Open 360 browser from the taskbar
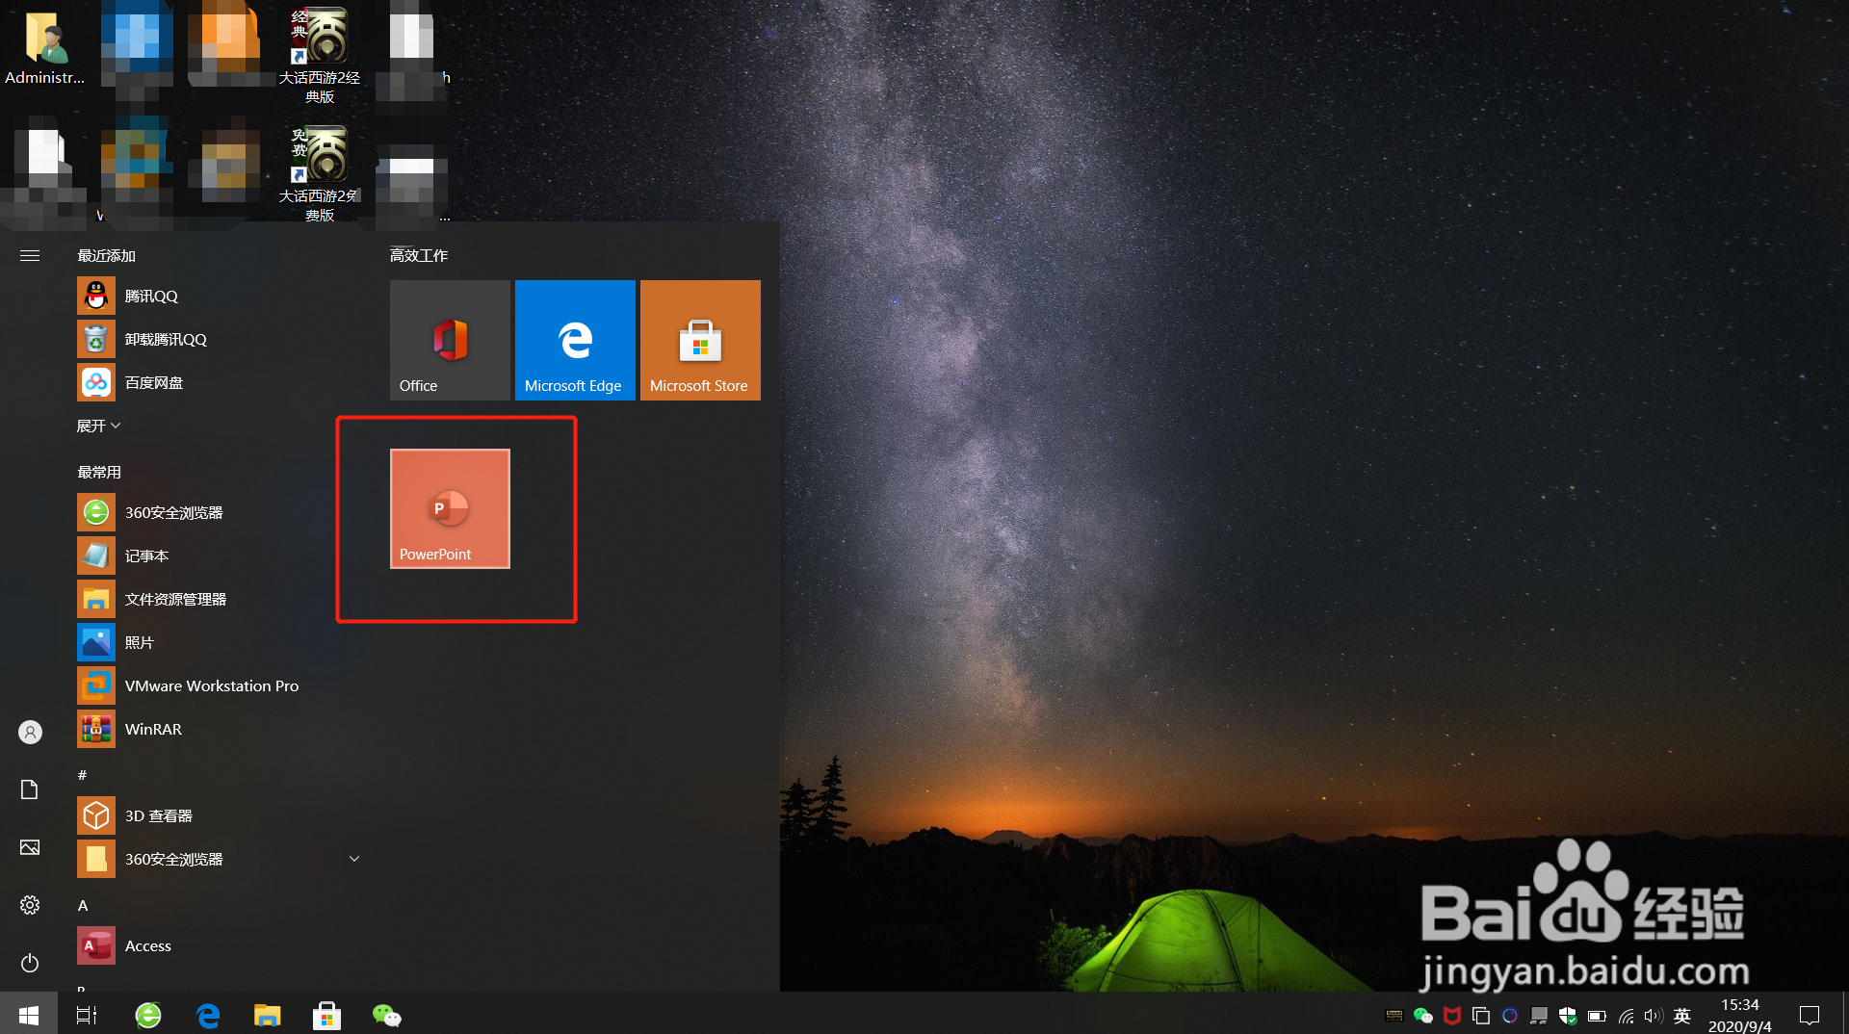 coord(148,1015)
